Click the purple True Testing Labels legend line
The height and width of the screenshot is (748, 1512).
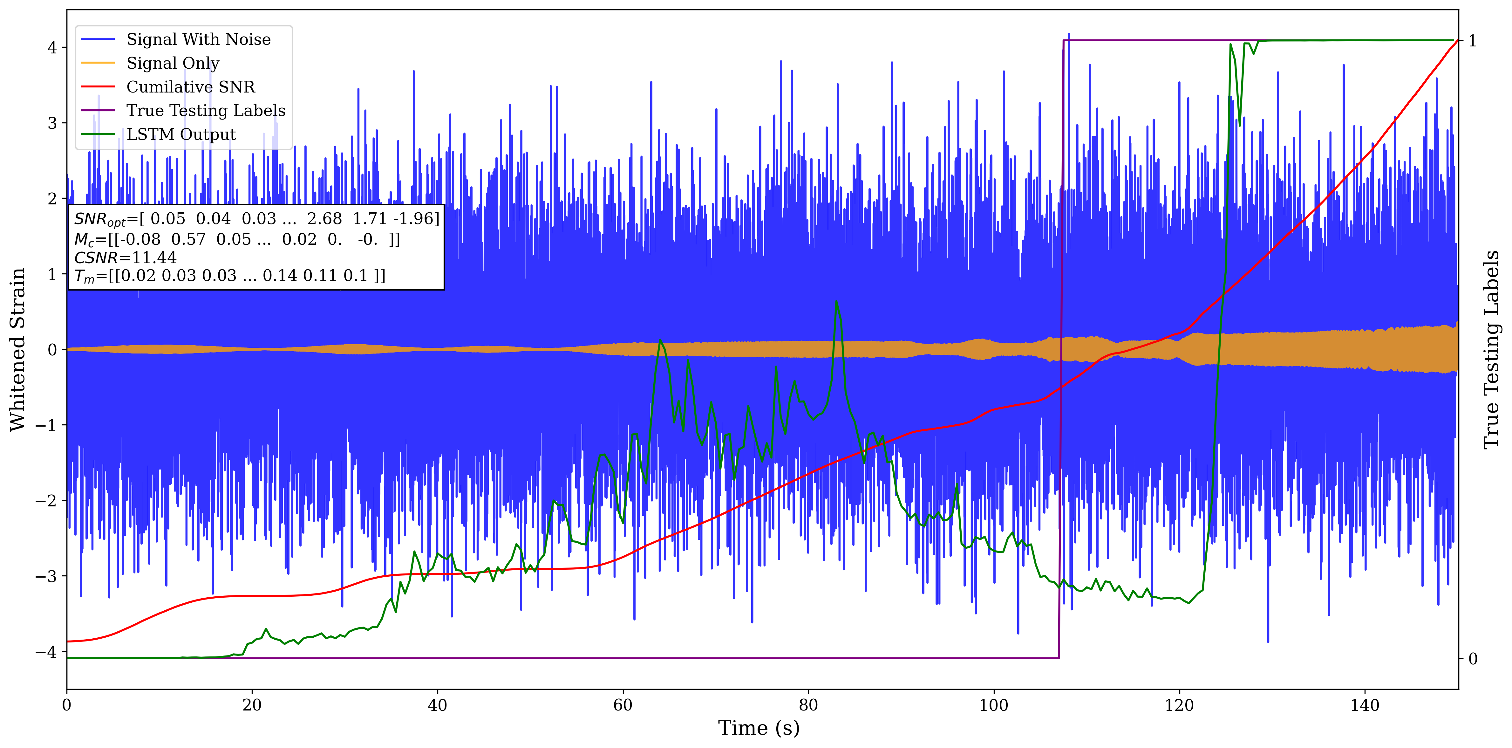(x=98, y=110)
